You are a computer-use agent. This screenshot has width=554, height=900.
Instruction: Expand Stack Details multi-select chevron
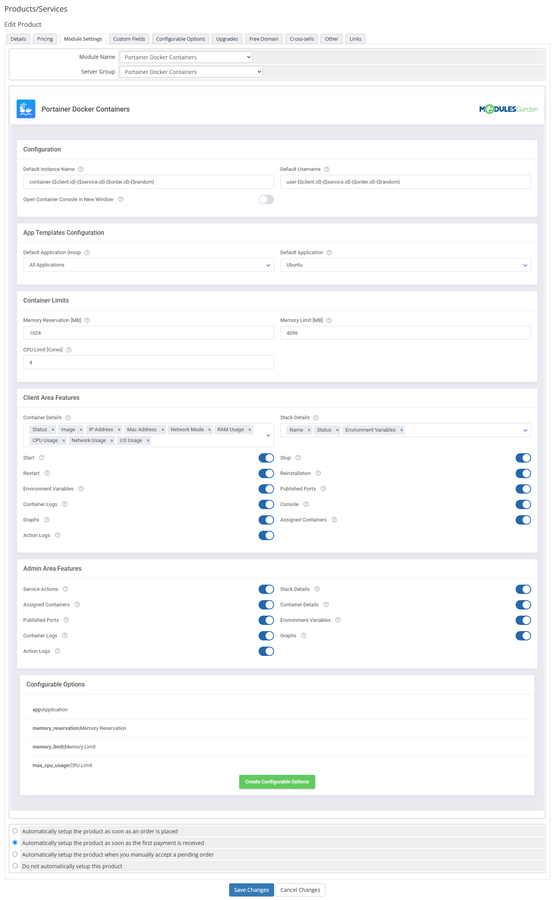pyautogui.click(x=525, y=430)
